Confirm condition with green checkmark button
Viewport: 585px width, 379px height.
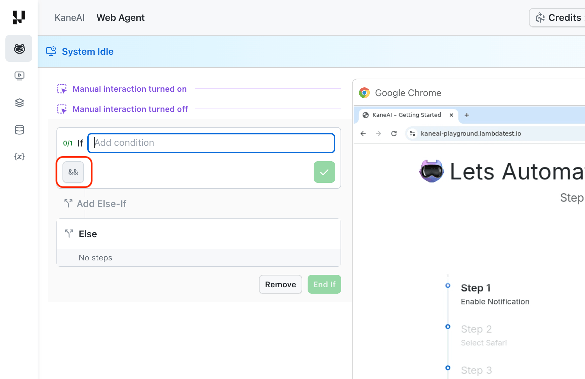324,172
